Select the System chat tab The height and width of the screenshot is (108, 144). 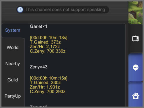point(13,30)
